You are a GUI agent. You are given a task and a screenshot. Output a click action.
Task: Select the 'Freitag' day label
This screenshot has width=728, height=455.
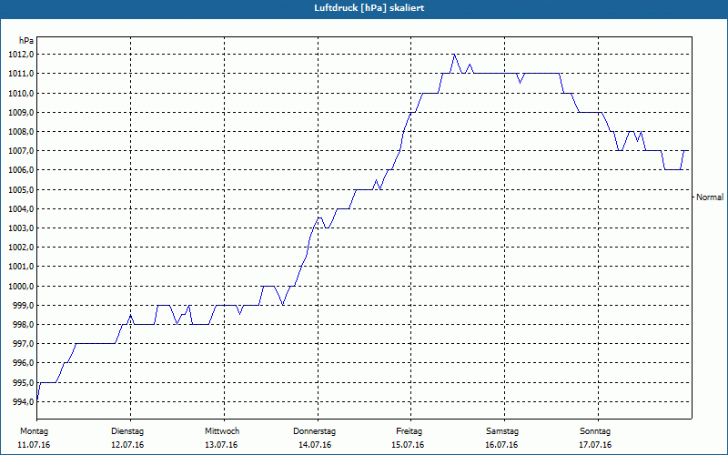coord(409,431)
